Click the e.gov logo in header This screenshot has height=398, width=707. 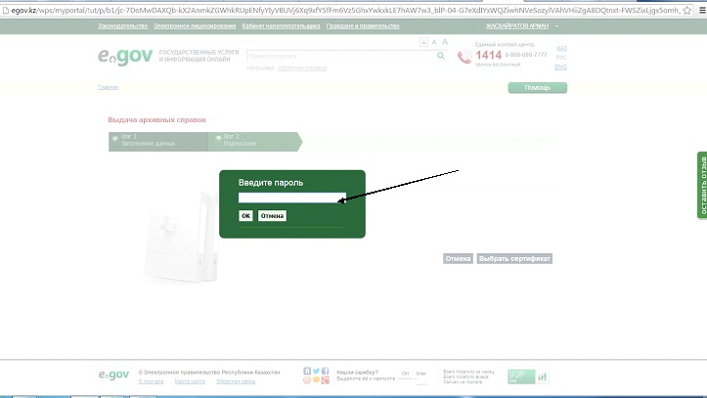(125, 56)
